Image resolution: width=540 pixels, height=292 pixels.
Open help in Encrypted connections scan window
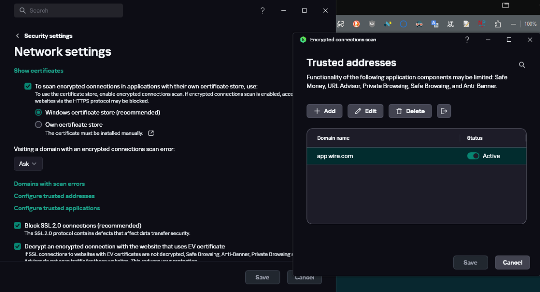(467, 40)
